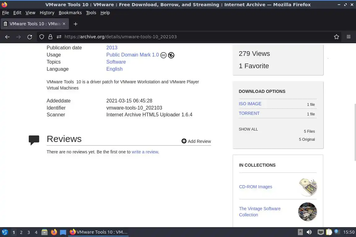Viewport: 356px width, 237px height.
Task: Click the 279 Views text
Action: pyautogui.click(x=254, y=53)
